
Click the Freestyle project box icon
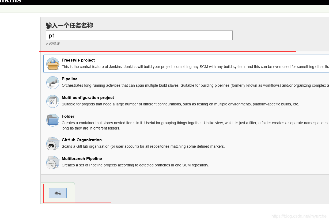click(x=53, y=64)
